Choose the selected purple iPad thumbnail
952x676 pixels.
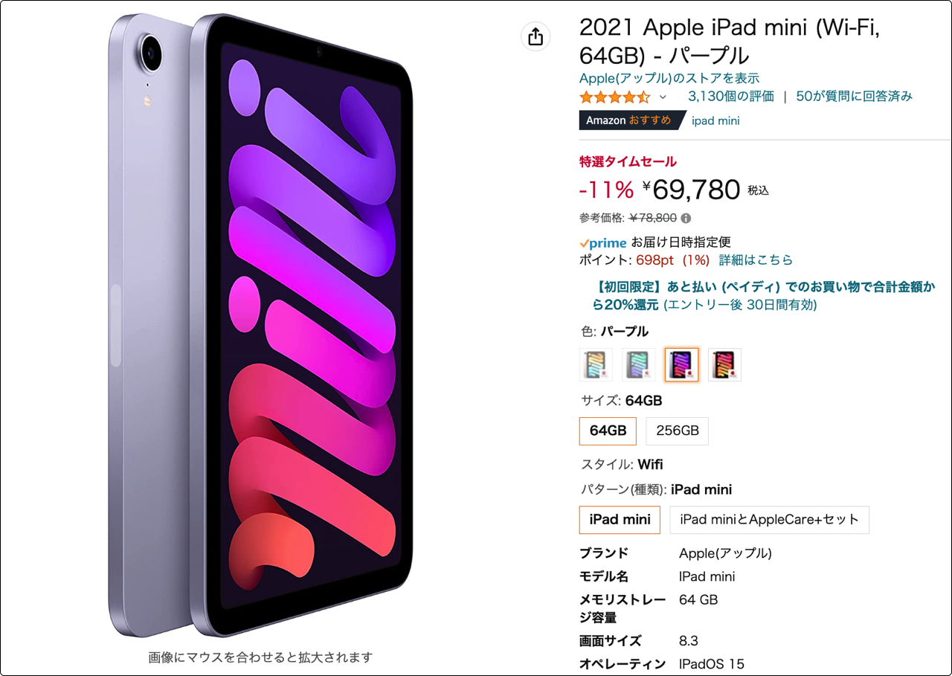pyautogui.click(x=682, y=364)
